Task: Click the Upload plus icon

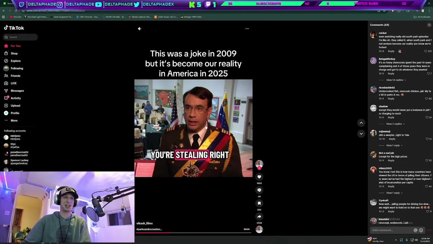Action: click(6, 106)
